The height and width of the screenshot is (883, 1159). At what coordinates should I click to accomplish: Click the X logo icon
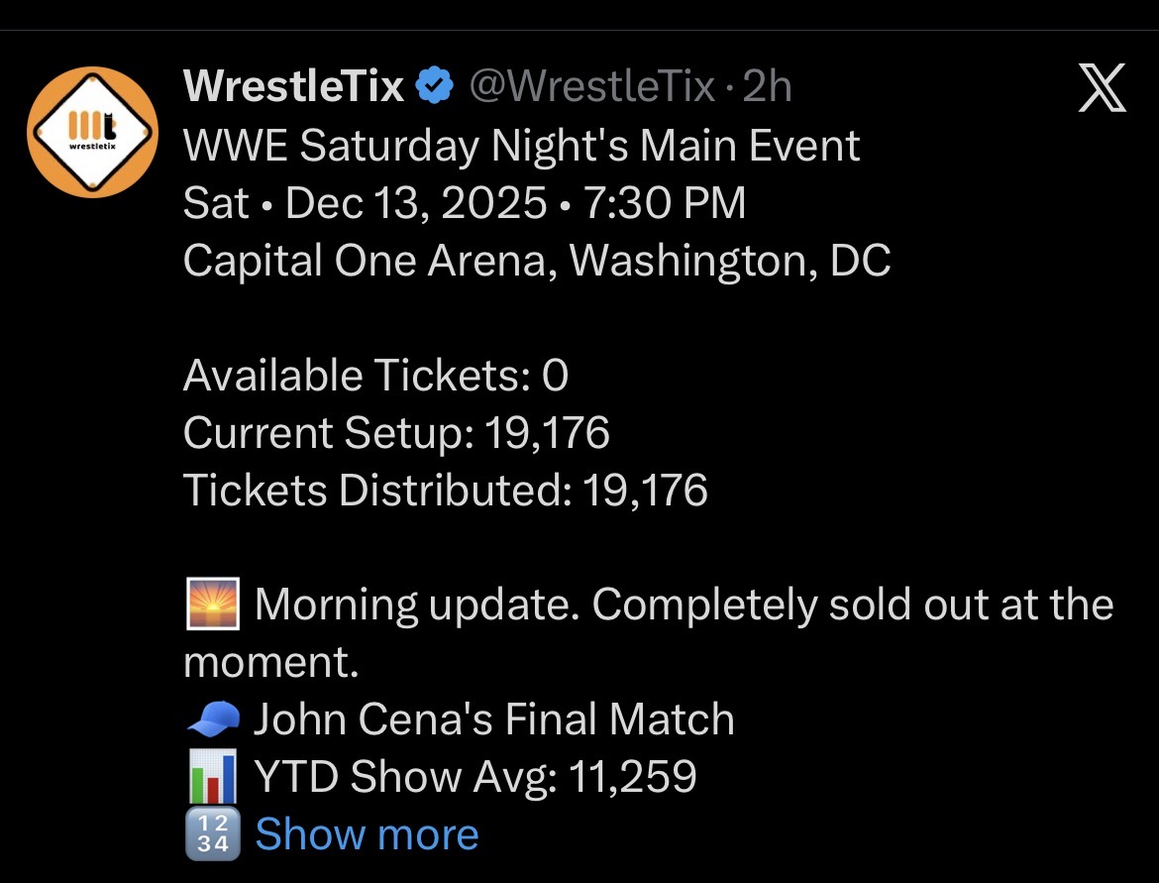[x=1101, y=88]
